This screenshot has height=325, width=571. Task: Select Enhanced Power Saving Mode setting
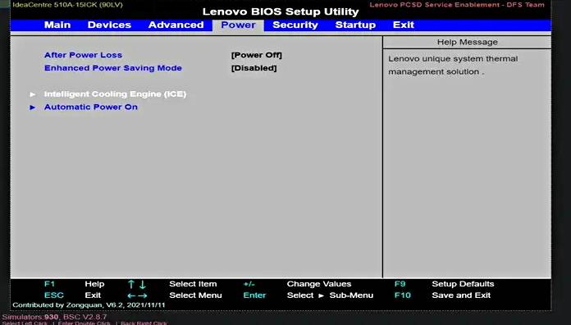pos(113,68)
